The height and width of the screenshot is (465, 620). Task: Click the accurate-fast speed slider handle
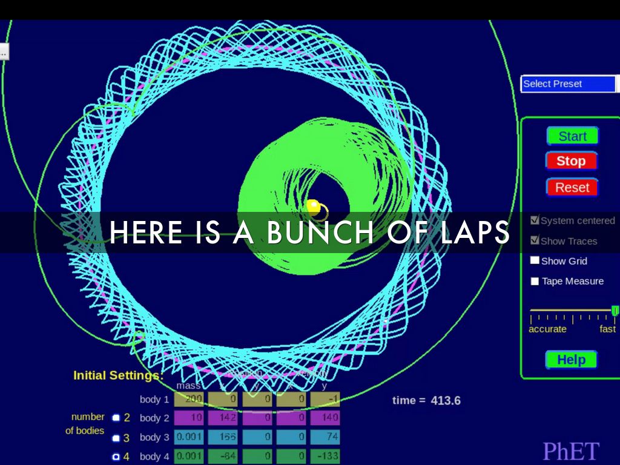coord(615,311)
